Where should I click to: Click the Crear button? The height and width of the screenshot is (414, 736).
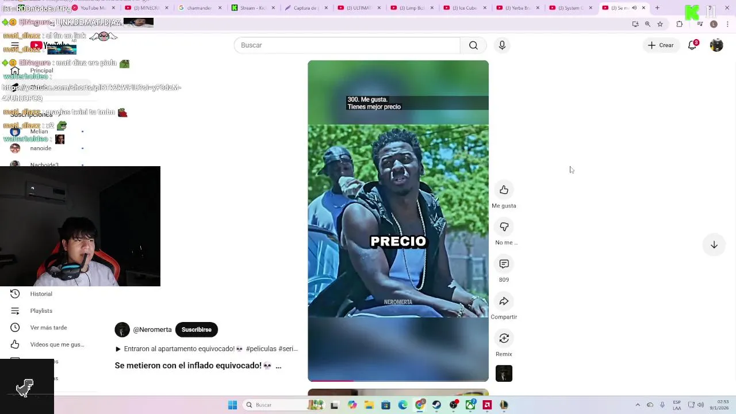[x=661, y=45]
